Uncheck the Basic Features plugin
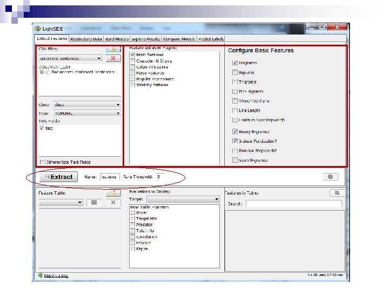 [133, 54]
